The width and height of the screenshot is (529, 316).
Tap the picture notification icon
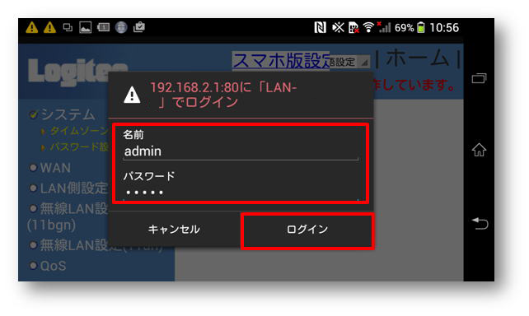(x=86, y=27)
